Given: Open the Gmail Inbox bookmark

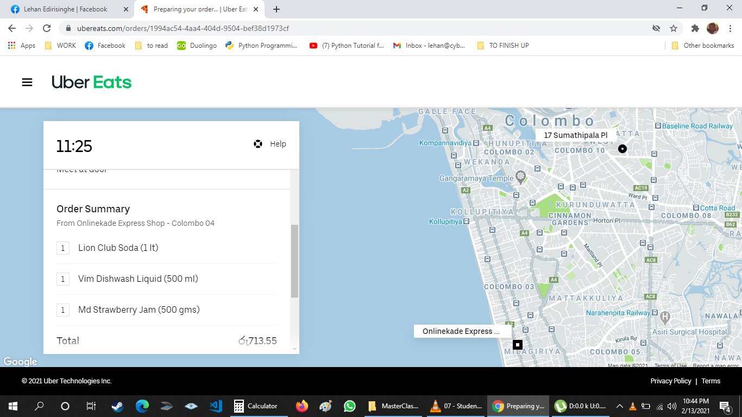Looking at the screenshot, I should click(429, 46).
